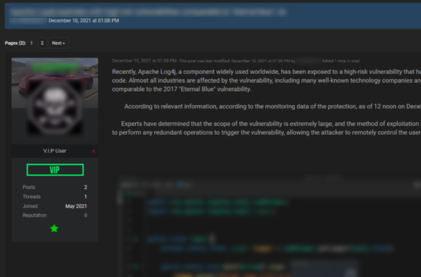Click the 'Pages (2):' label
The image size is (421, 277).
[16, 43]
